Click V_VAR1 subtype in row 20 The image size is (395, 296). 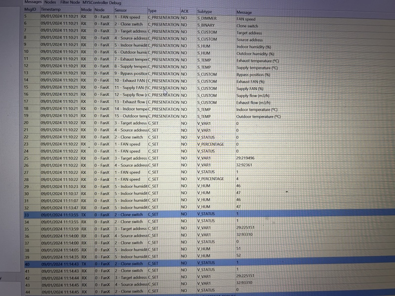(204, 124)
